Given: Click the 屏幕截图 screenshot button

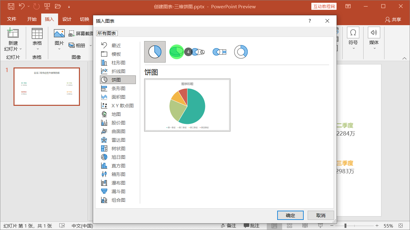Looking at the screenshot, I should click(x=81, y=33).
